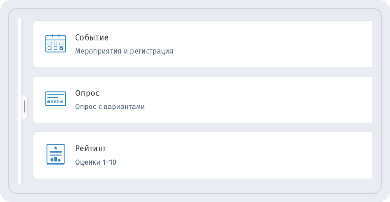Click the star in the Рейтинг icon
The width and height of the screenshot is (390, 202).
coord(55,148)
